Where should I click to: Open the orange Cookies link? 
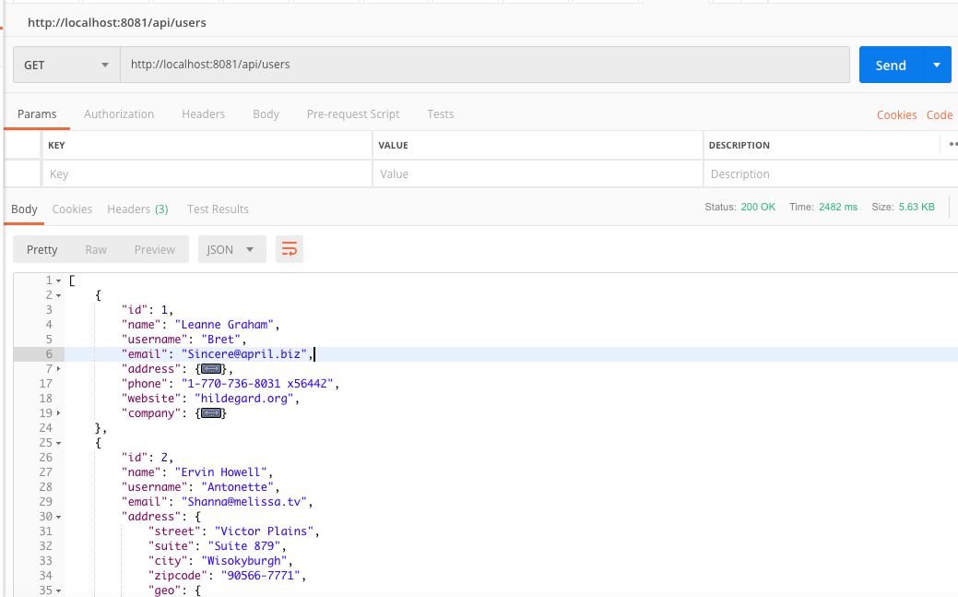pyautogui.click(x=896, y=115)
